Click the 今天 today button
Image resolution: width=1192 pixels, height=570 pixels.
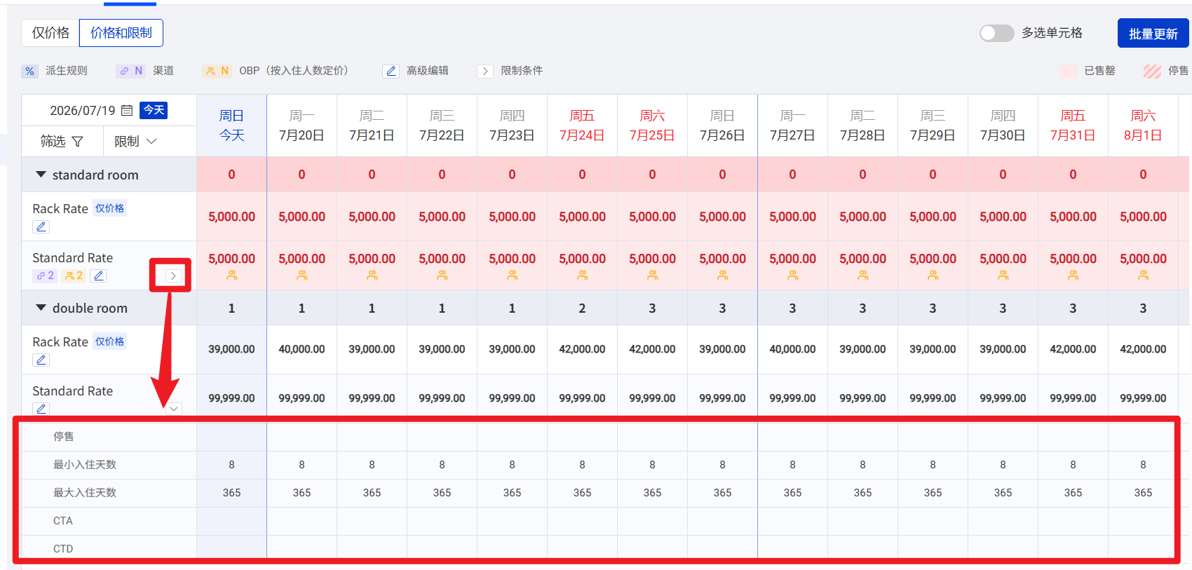(x=154, y=110)
